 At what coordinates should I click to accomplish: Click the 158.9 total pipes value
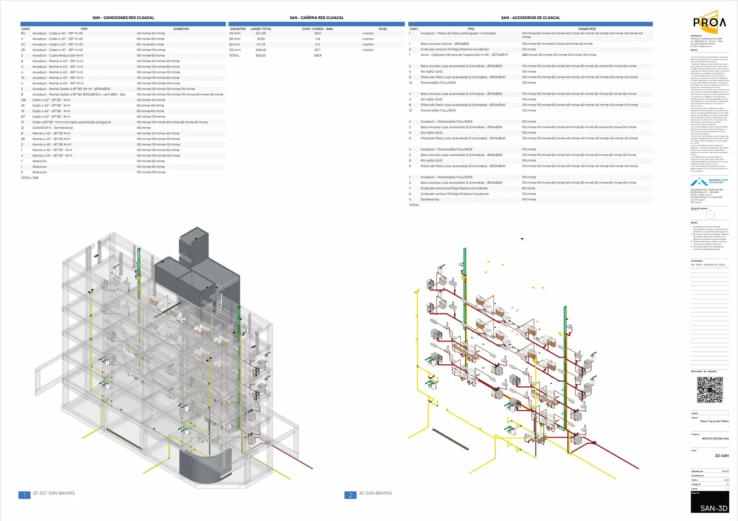[x=317, y=55]
